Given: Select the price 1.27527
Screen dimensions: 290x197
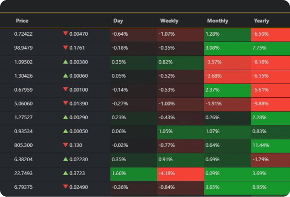Looking at the screenshot, I should [x=23, y=117].
